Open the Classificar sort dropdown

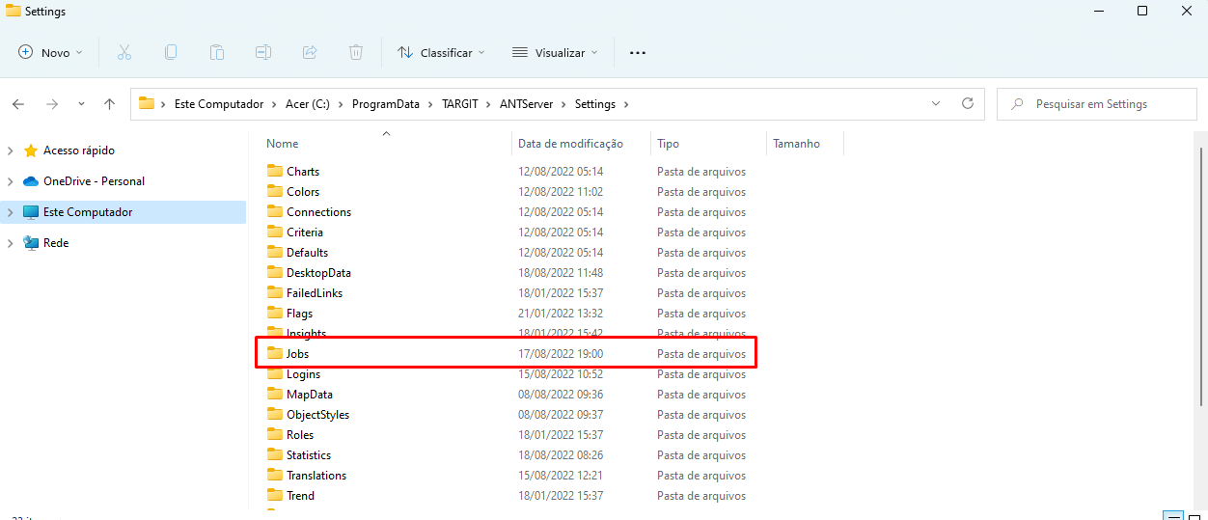click(441, 52)
